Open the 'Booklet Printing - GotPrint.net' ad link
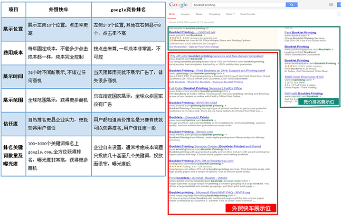This screenshot has width=341, height=216. click(192, 32)
